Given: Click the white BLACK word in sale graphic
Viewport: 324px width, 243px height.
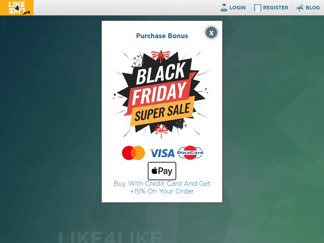Looking at the screenshot, I should coord(161,73).
